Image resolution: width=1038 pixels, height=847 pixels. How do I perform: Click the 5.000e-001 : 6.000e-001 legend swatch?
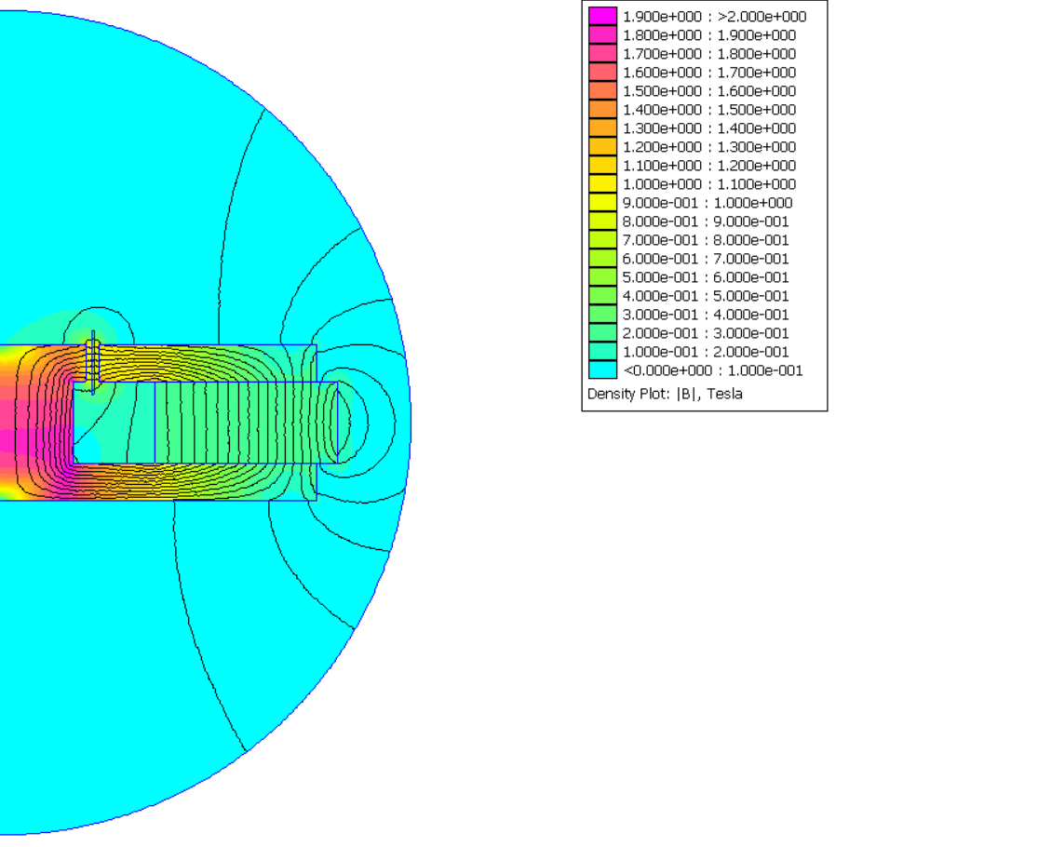pos(602,276)
